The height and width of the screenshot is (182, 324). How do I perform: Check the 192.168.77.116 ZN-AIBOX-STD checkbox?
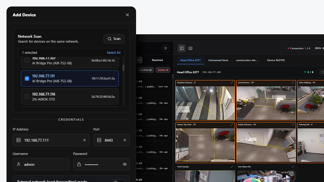click(x=27, y=96)
